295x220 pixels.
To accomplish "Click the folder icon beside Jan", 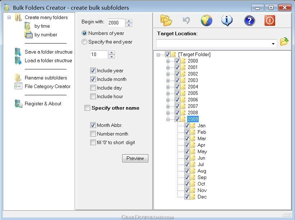I will click(193, 125).
